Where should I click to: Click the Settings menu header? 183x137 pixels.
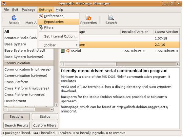[x=45, y=10]
